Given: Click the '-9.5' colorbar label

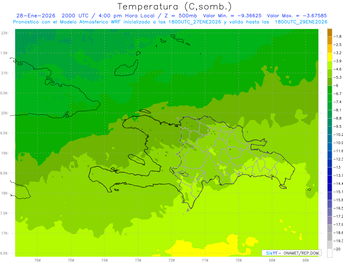Looking at the screenshot, I should [x=338, y=126].
